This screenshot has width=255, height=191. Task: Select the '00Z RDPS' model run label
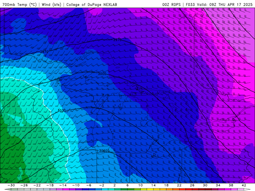171,4
